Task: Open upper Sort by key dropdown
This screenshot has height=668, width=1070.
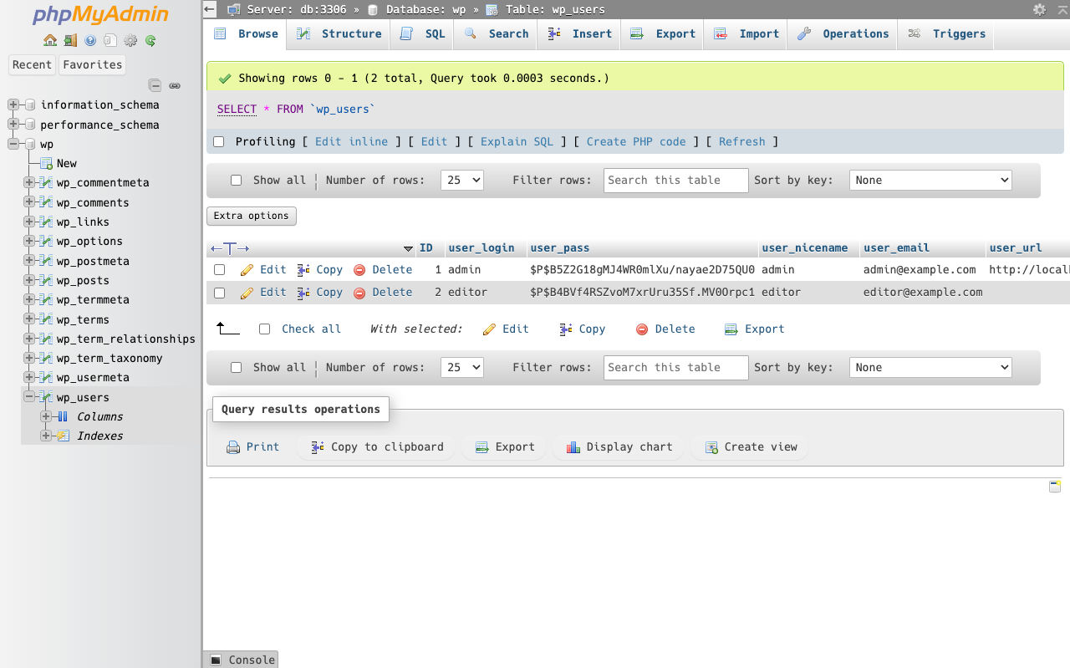Action: click(x=930, y=181)
